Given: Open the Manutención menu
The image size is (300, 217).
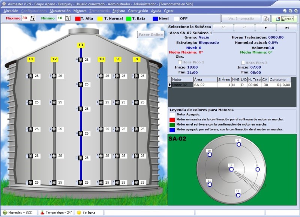Looking at the screenshot, I should 60,11.
